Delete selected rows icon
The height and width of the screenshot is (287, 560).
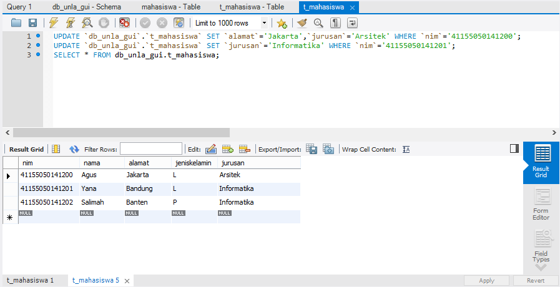tap(245, 149)
